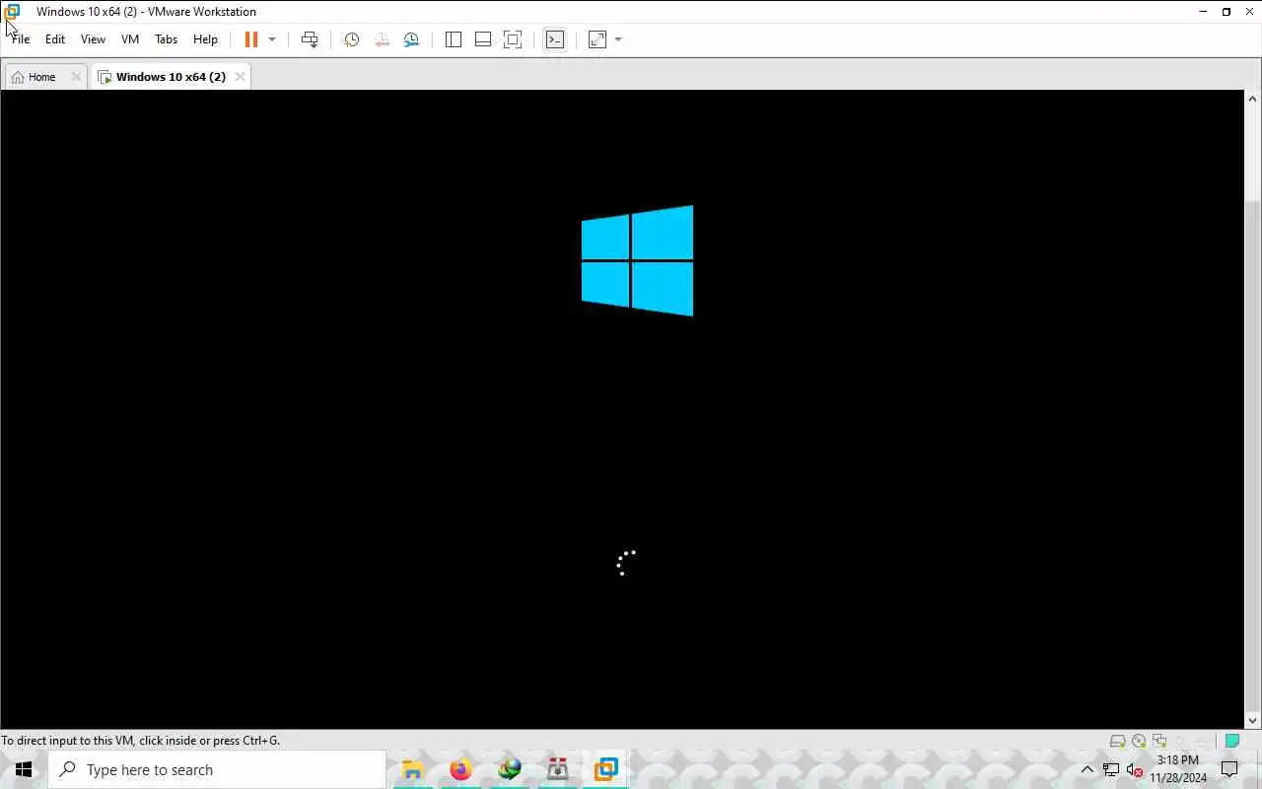Viewport: 1262px width, 789px height.
Task: Open the clock showing 3:18 PM
Action: coord(1178,769)
